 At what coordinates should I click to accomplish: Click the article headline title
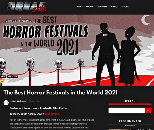(x=60, y=92)
